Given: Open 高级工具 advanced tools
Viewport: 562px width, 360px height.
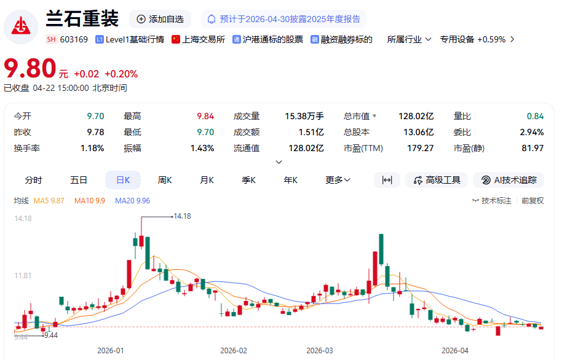Looking at the screenshot, I should point(437,180).
